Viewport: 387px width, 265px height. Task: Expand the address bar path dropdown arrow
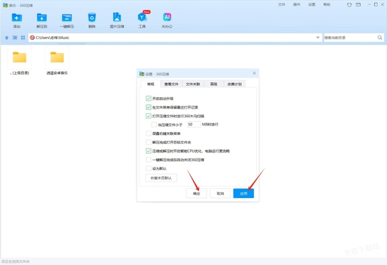[317, 38]
